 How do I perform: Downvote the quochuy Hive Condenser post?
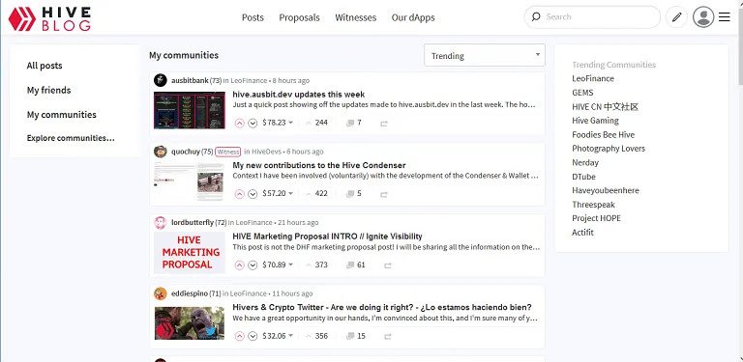click(253, 194)
